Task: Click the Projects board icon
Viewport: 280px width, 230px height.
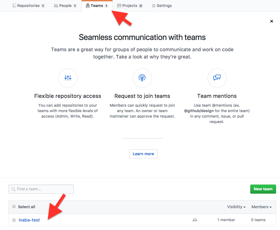Action: pyautogui.click(x=119, y=6)
